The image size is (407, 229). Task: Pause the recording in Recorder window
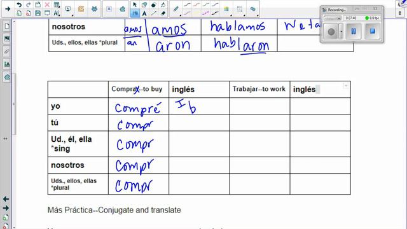tap(354, 31)
